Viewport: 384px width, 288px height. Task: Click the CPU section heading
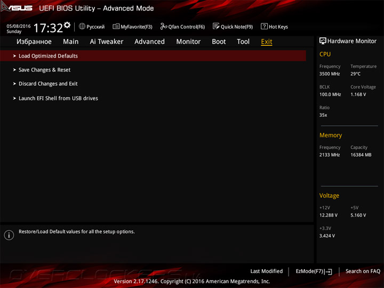coord(325,54)
